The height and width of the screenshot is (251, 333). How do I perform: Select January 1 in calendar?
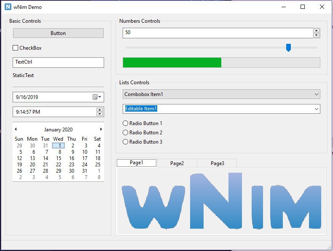(59, 146)
